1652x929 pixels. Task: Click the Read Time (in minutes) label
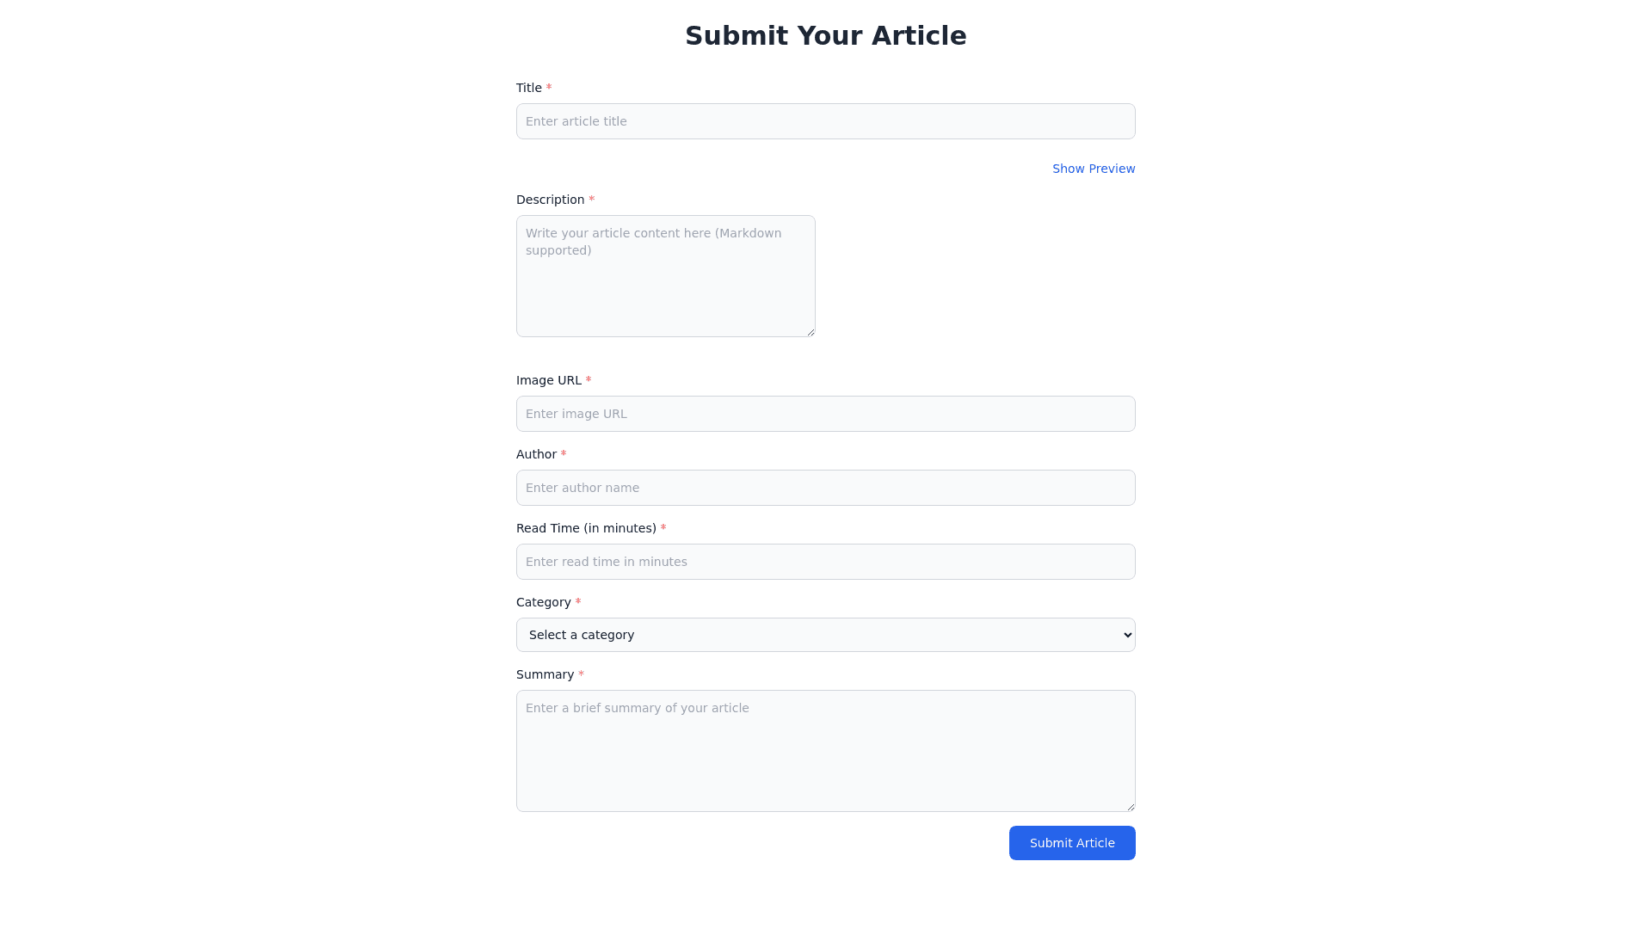pyautogui.click(x=586, y=528)
